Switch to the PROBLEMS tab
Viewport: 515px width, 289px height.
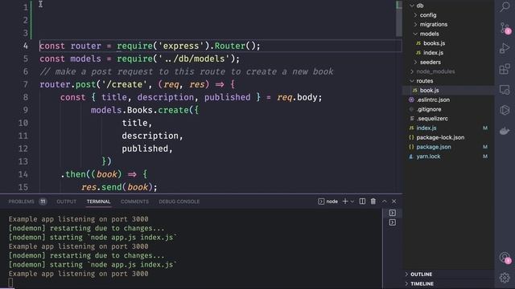pos(22,201)
